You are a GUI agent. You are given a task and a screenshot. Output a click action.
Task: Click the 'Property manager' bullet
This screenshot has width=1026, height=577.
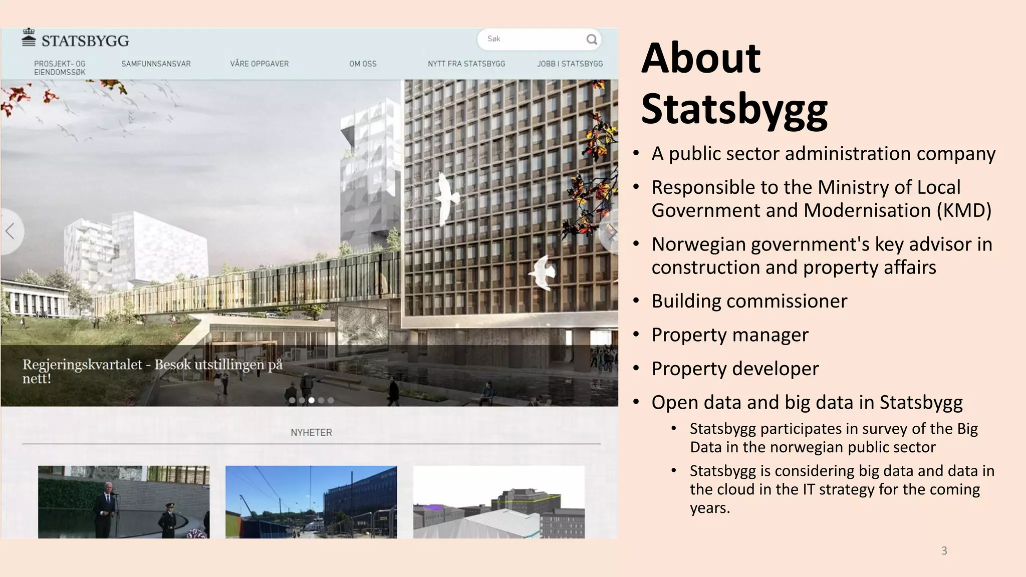click(x=730, y=335)
